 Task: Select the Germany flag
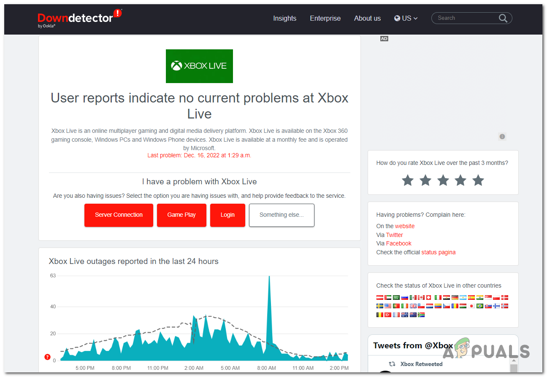(x=455, y=297)
